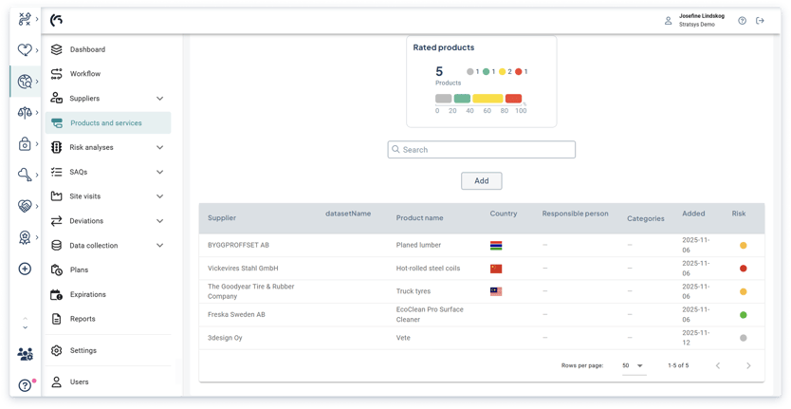The width and height of the screenshot is (791, 409).
Task: Click the handshake heart icon in left rail
Action: [x=25, y=206]
